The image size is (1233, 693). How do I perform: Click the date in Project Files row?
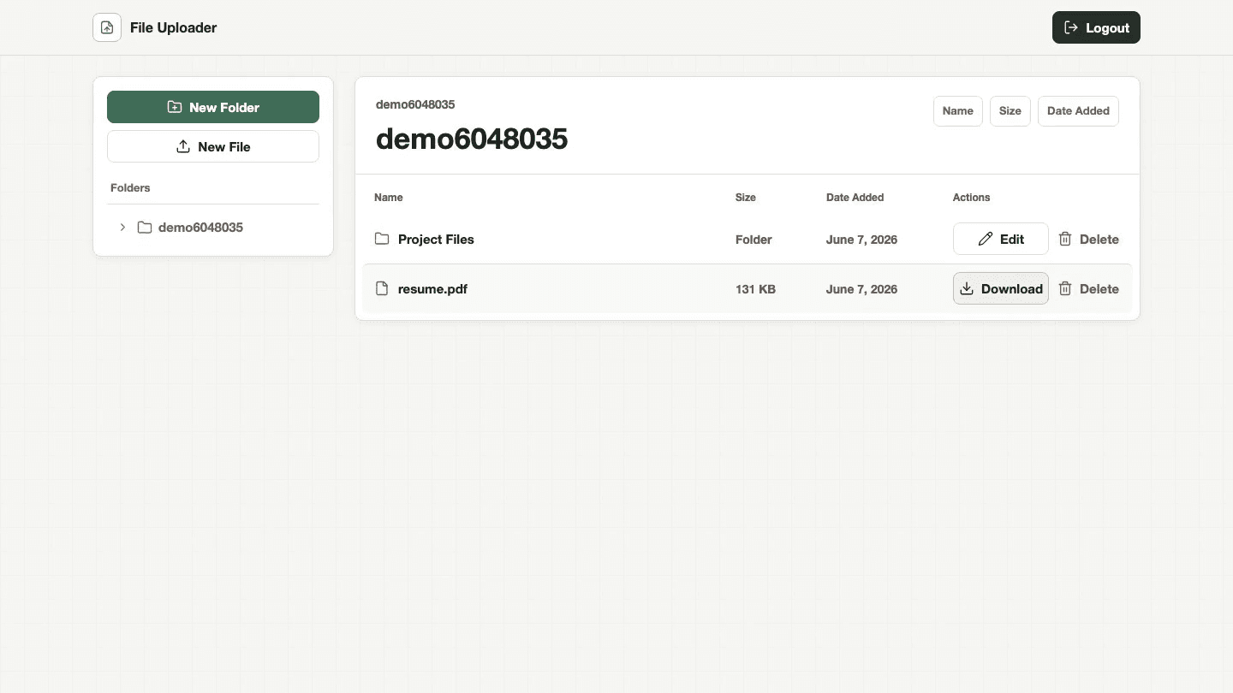(x=861, y=240)
